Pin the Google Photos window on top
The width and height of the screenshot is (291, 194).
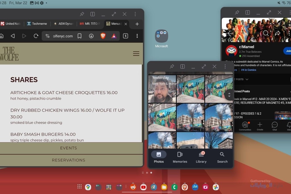tap(172, 66)
